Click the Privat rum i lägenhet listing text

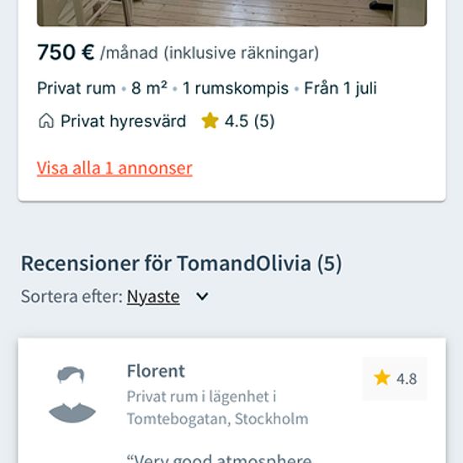click(x=201, y=396)
